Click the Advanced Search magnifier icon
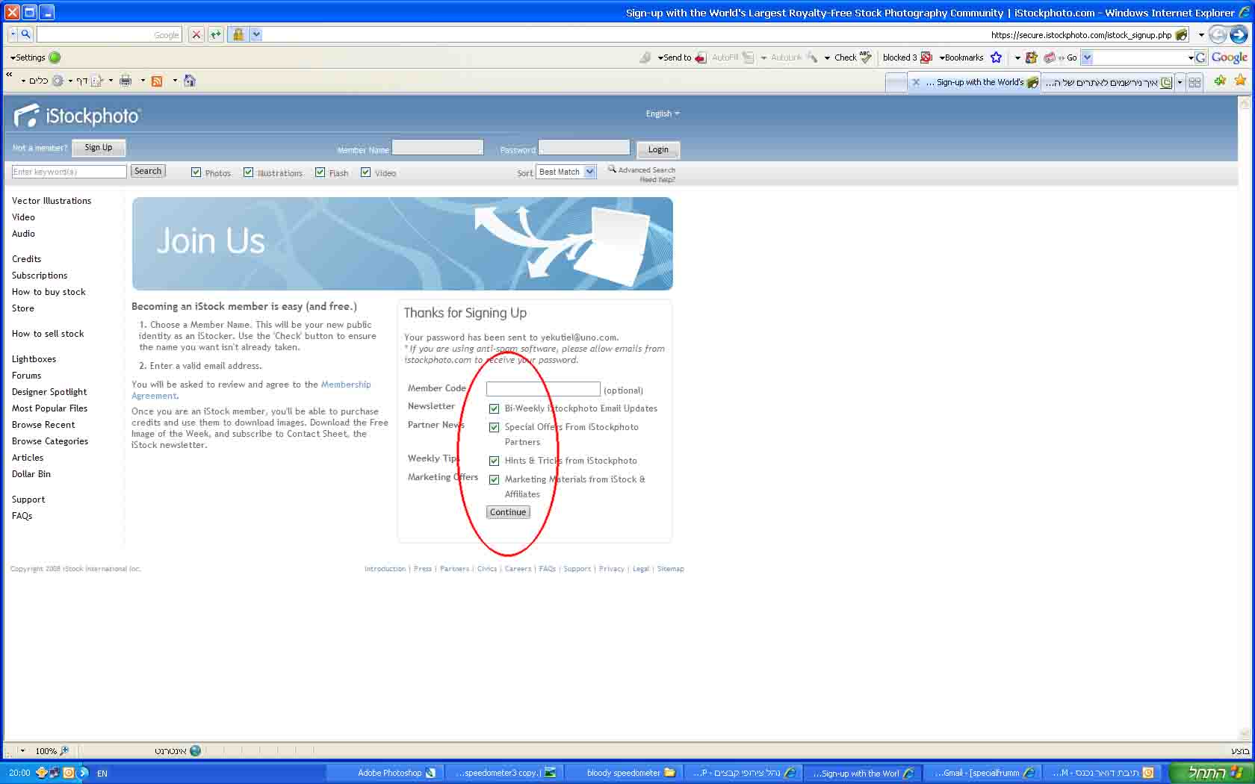Screen dimensions: 1255x784 [x=612, y=169]
